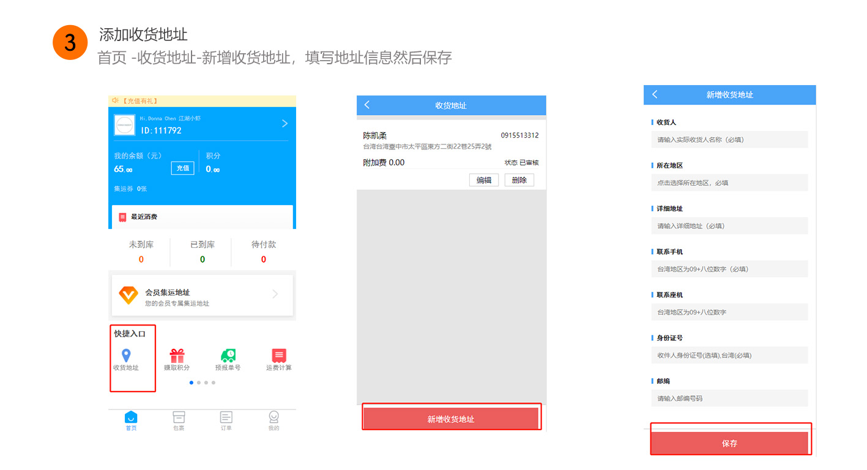Open 会员集运地址 with right chevron
867x470 pixels.
coord(275,294)
